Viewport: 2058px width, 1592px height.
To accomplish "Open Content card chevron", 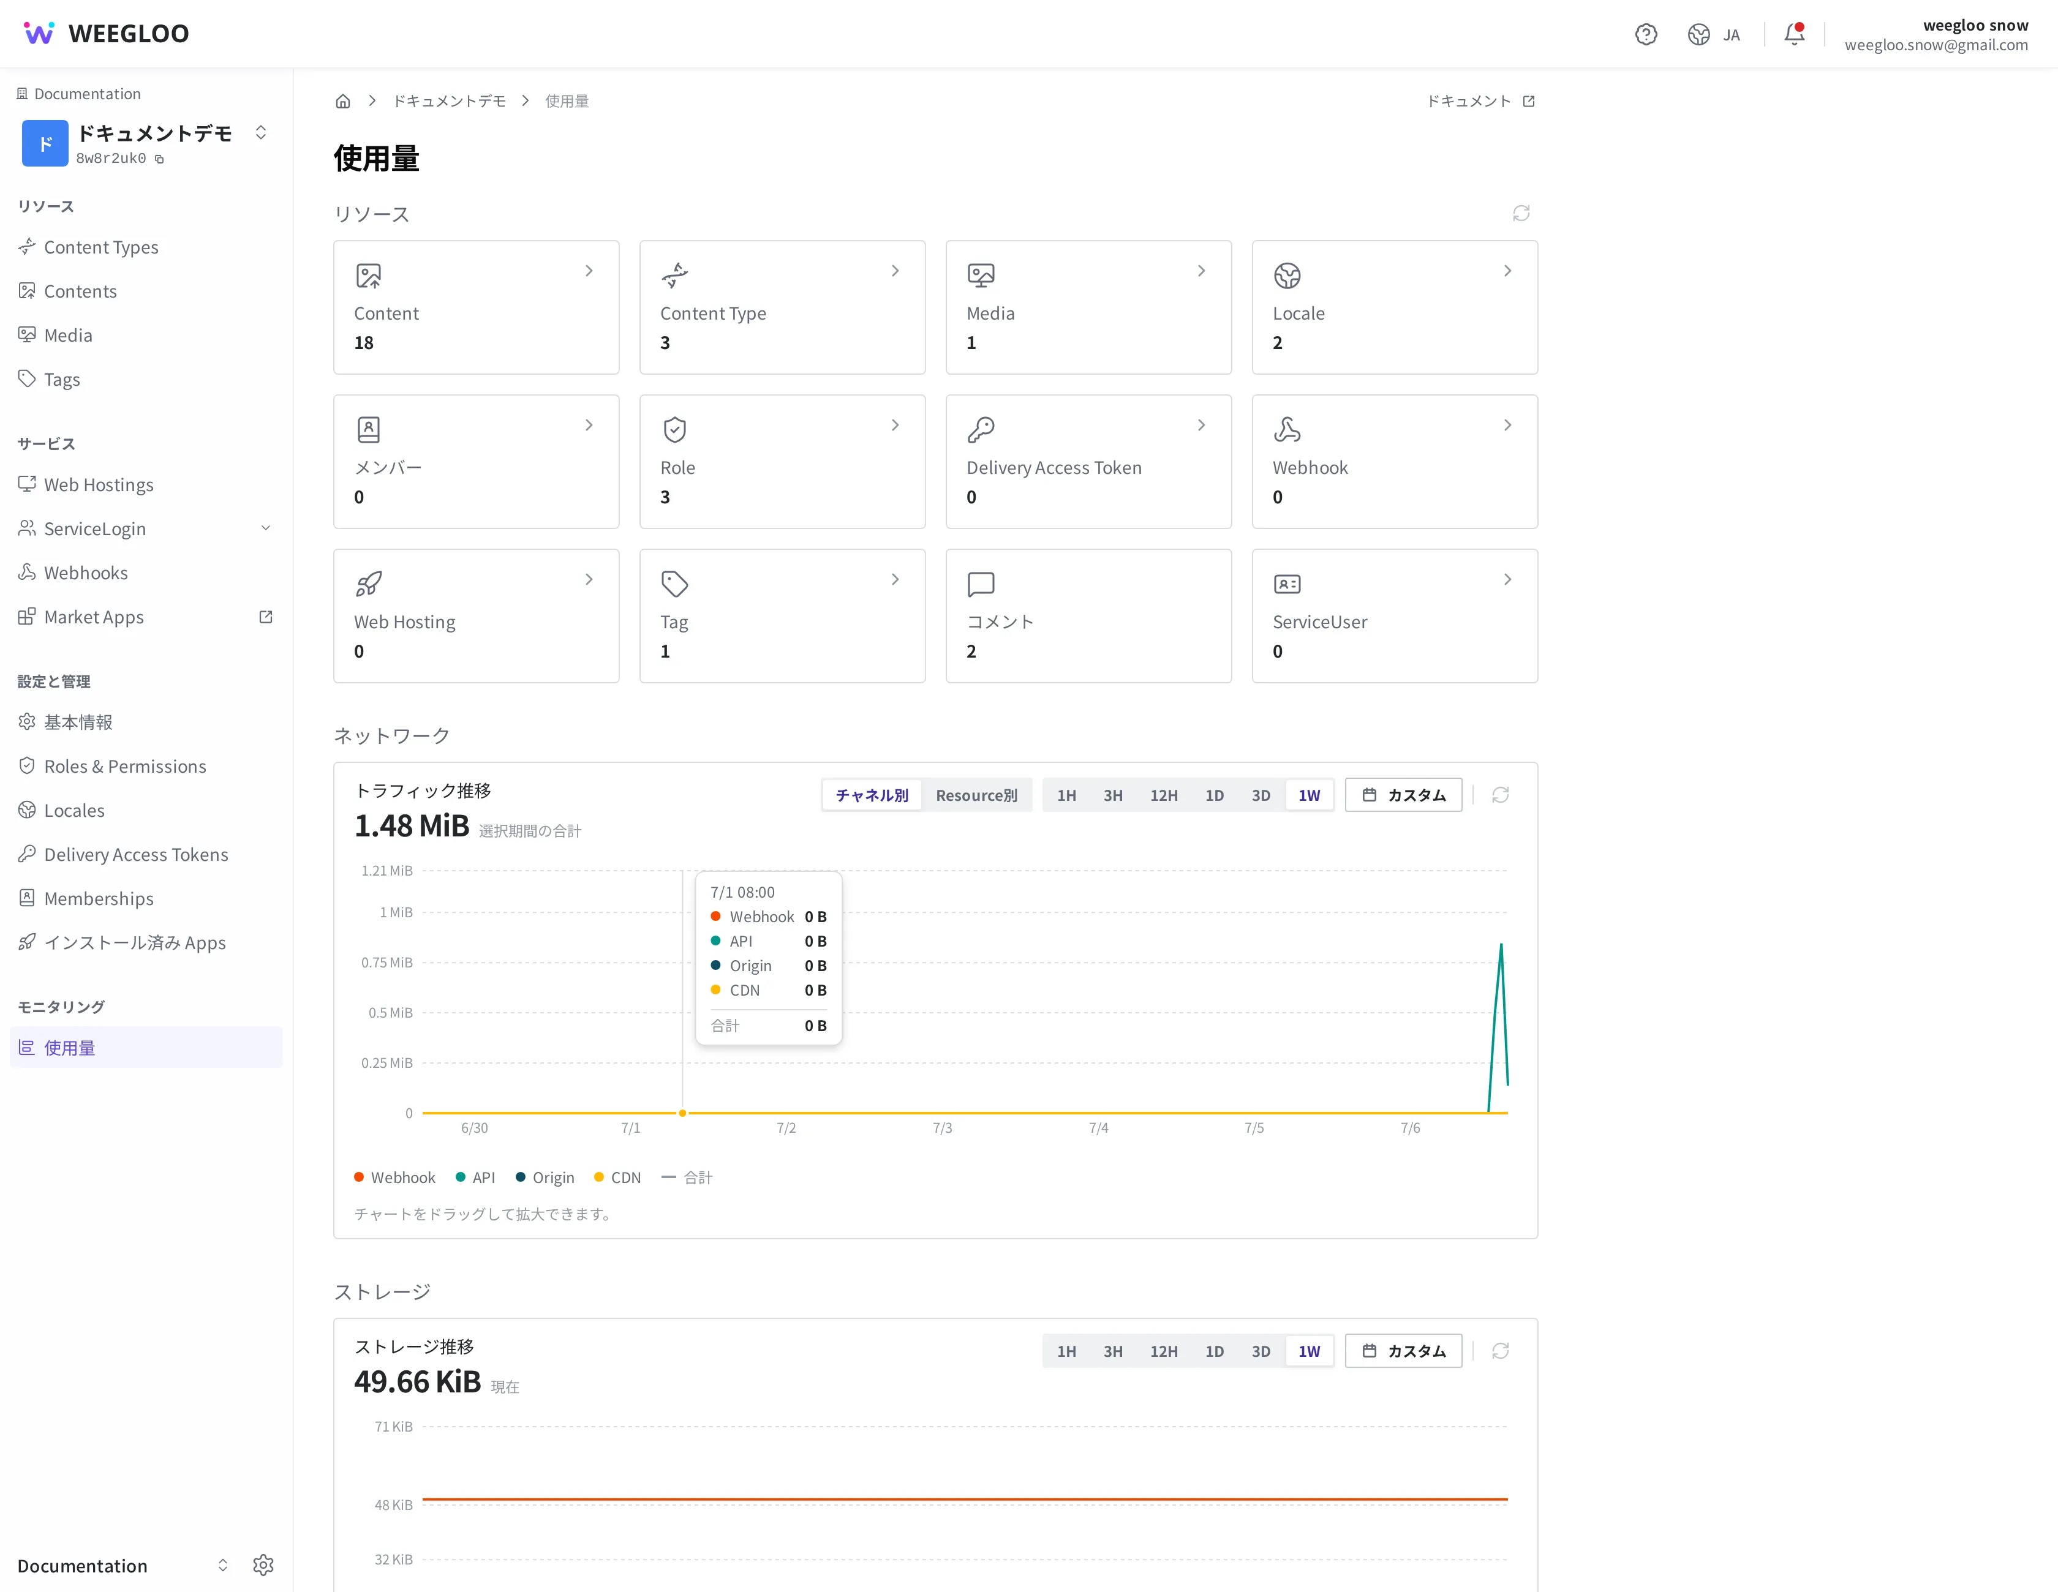I will 589,271.
